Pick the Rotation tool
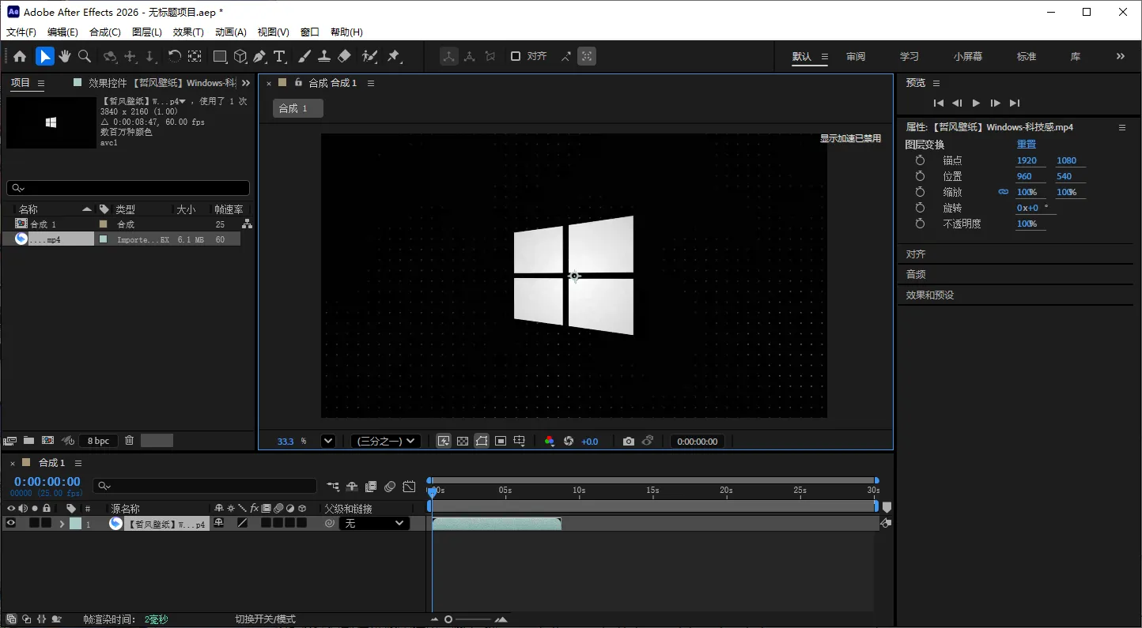Screen dimensions: 1142x628 coord(175,56)
